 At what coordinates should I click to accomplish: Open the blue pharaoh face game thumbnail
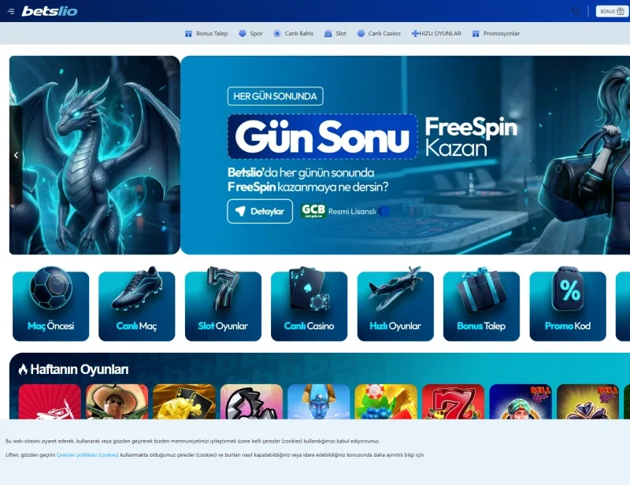tap(319, 402)
